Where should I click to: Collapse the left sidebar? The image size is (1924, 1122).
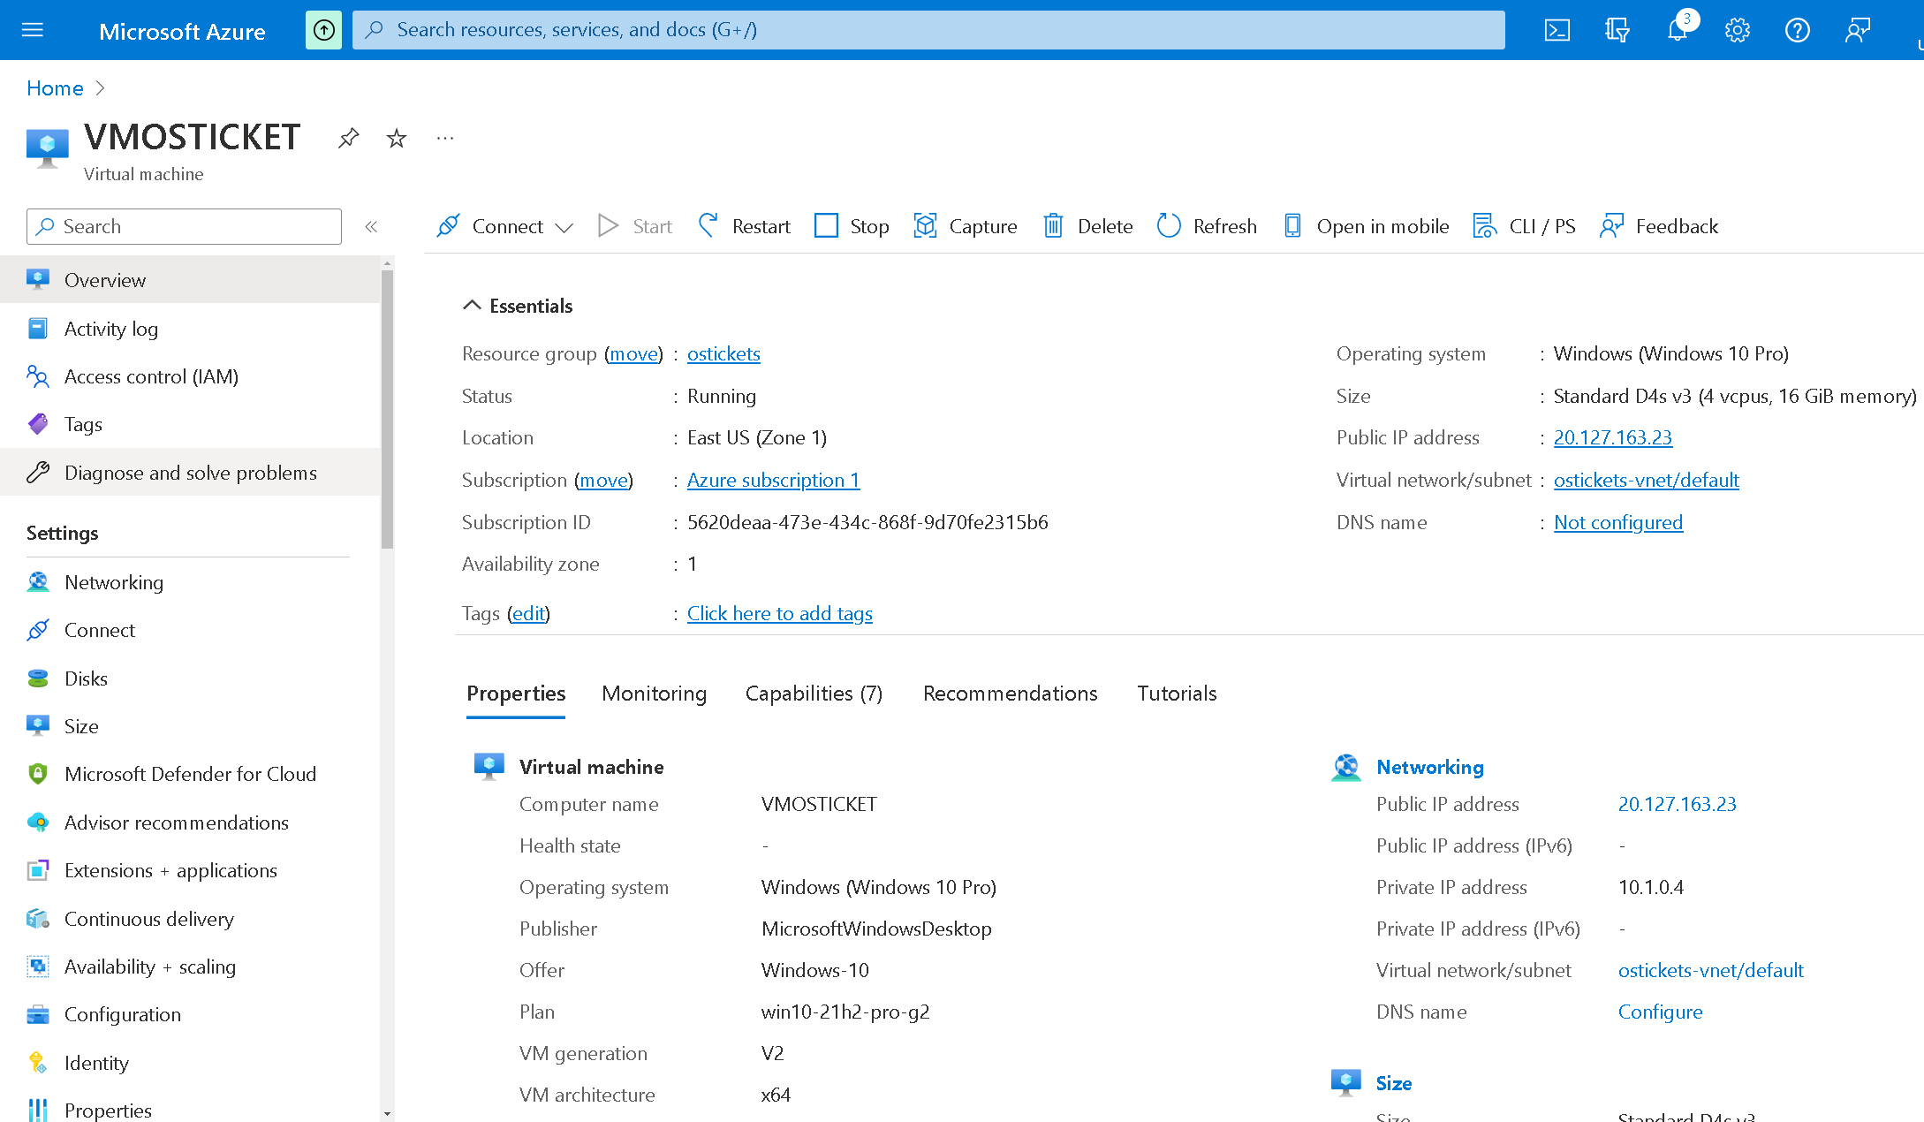(371, 226)
